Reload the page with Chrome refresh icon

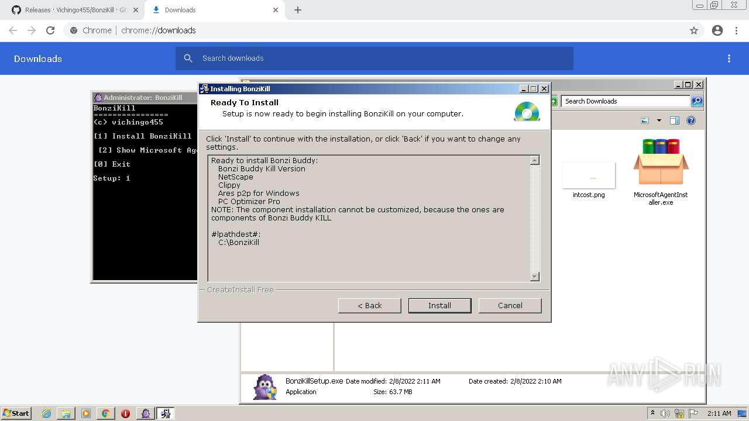pyautogui.click(x=50, y=30)
